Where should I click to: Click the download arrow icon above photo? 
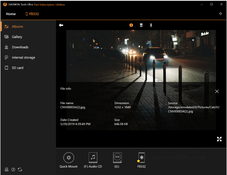pyautogui.click(x=151, y=25)
